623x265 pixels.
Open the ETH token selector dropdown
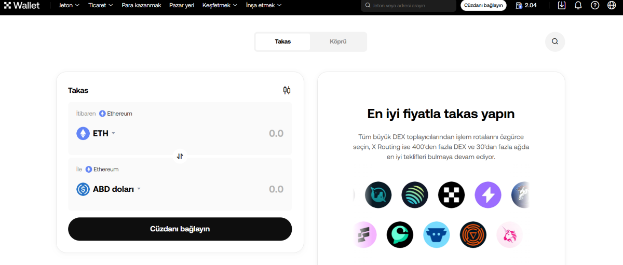click(x=96, y=133)
